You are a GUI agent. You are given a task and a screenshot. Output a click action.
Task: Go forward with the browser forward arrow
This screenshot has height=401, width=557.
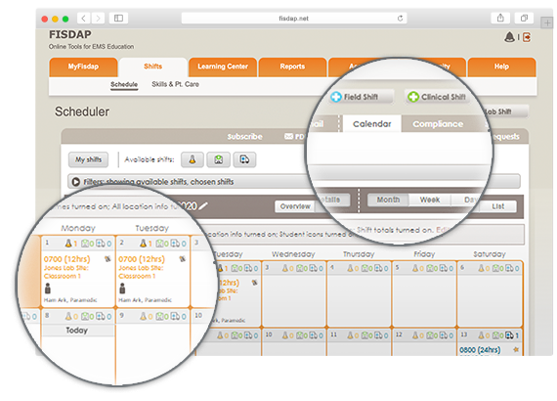click(99, 19)
